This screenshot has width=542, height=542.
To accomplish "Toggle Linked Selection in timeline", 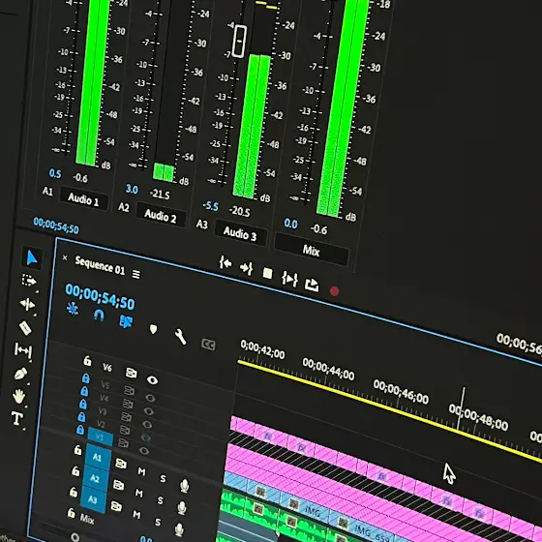I will 126,321.
